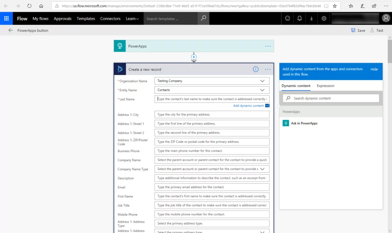
Task: Click Save button
Action: 358,31
